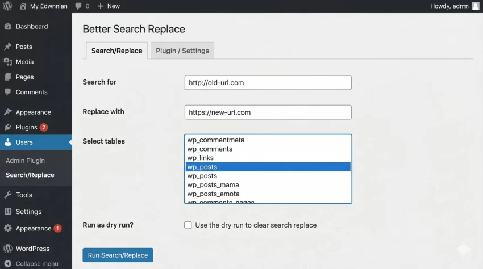Click Howdy, admin account link

tap(449, 6)
